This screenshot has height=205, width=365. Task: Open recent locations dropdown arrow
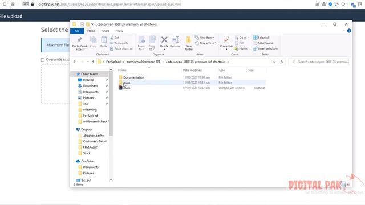coord(88,62)
